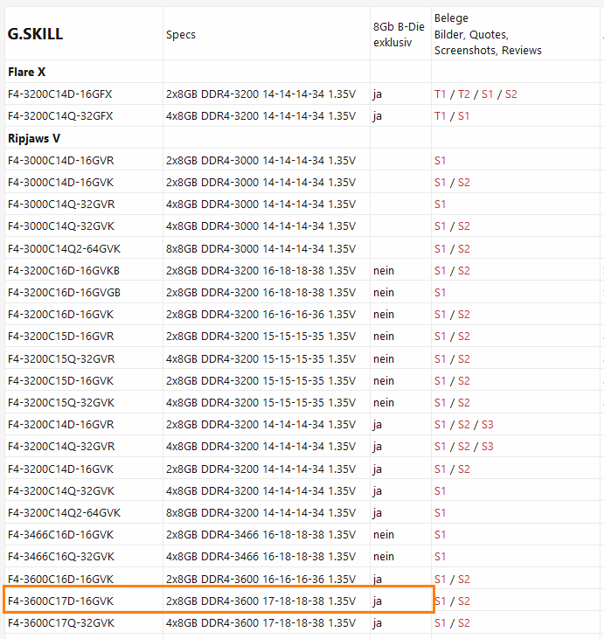The width and height of the screenshot is (604, 639).
Task: Select the model name F4-3600C17Q-32GVK
Action: [61, 623]
